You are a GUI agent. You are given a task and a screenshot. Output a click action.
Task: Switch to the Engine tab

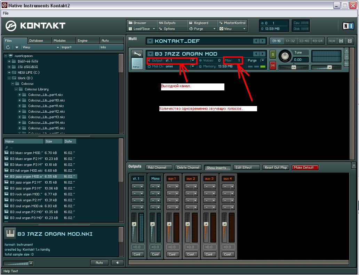pyautogui.click(x=88, y=40)
